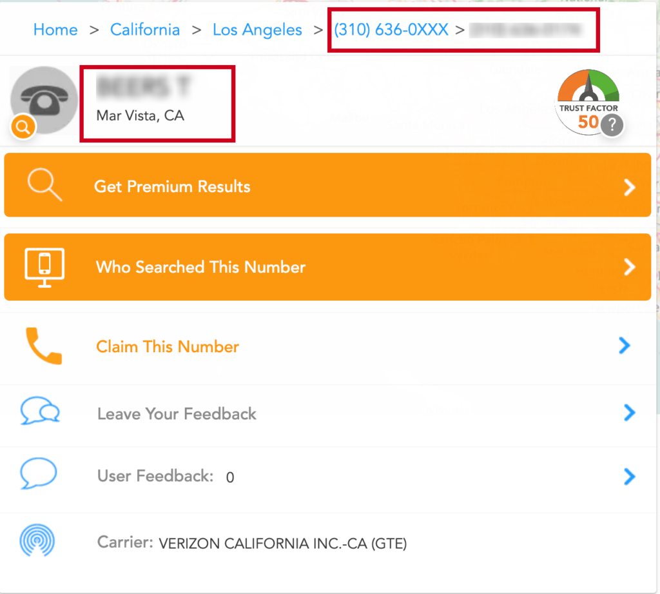This screenshot has width=660, height=594.
Task: Click Claim This Number orange text
Action: 168,347
